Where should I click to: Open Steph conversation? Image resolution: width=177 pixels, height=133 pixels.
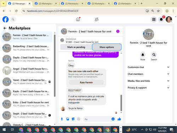27,115
